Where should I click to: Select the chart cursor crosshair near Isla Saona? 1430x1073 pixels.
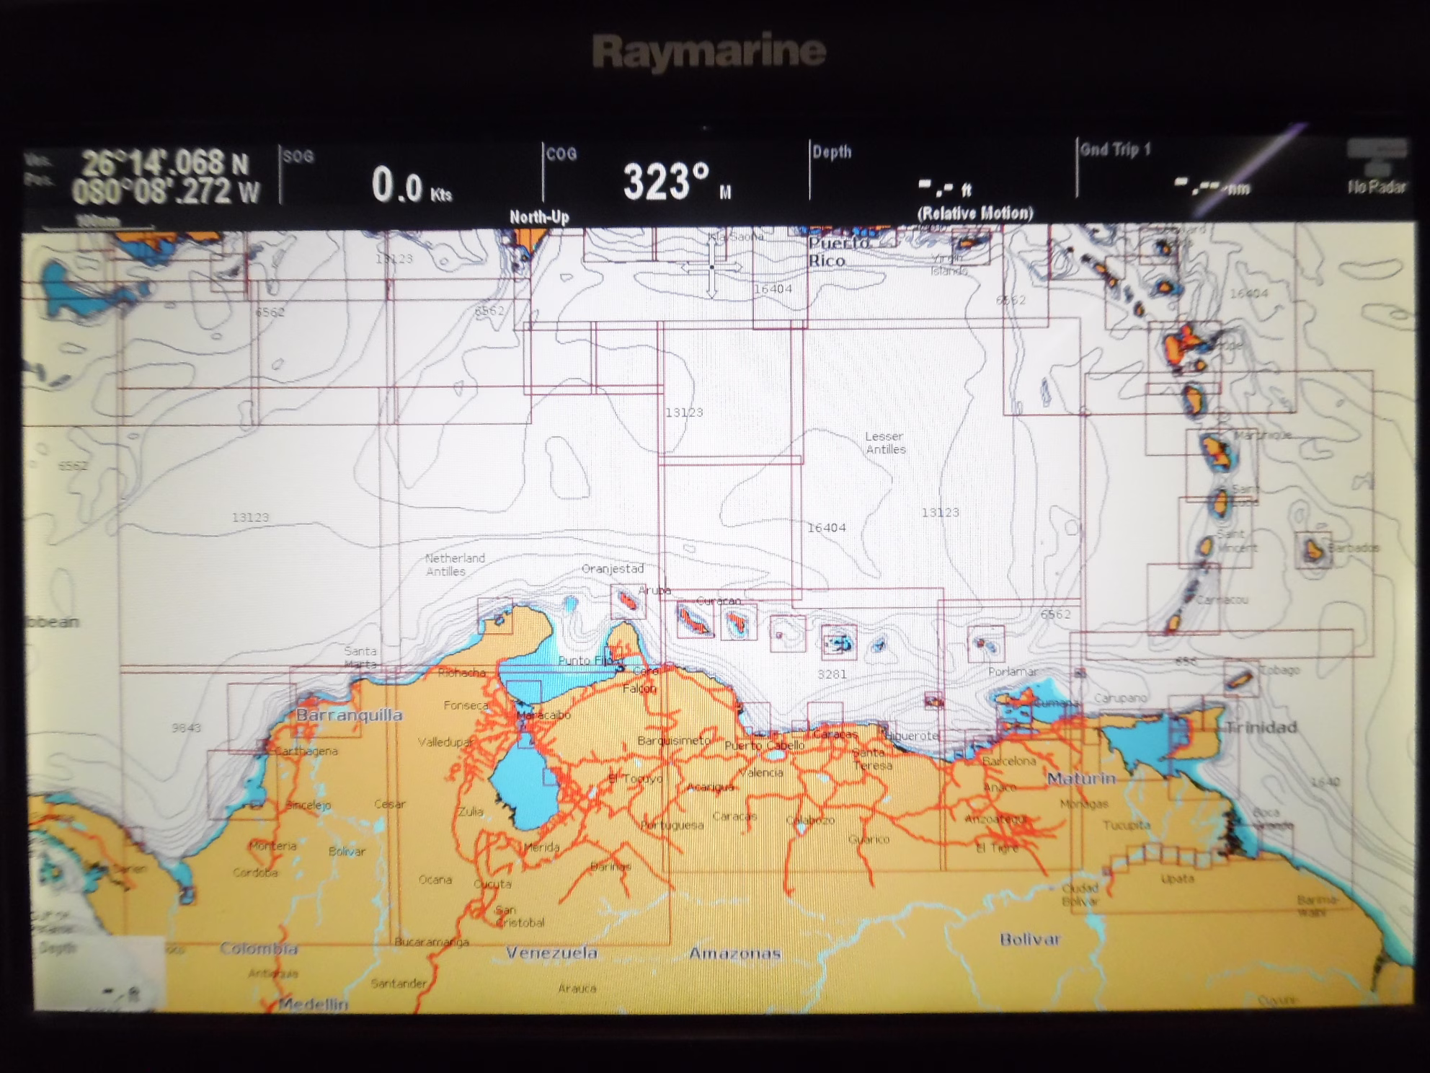711,268
